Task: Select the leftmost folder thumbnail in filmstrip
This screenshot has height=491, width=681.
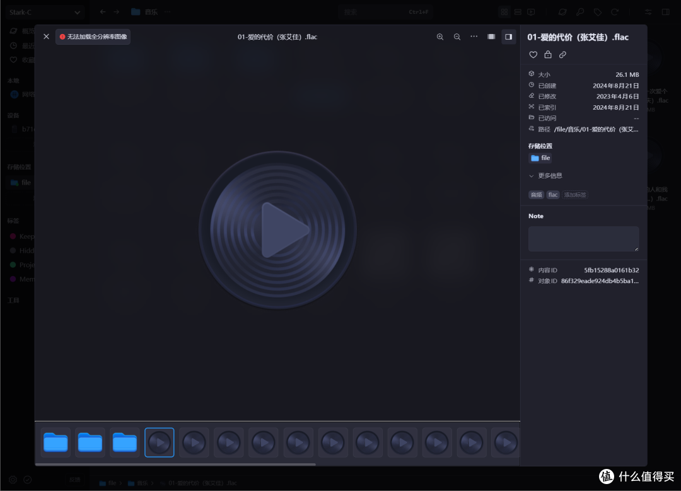Action: 55,442
